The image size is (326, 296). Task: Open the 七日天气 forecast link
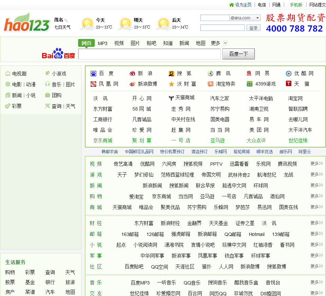[62, 27]
